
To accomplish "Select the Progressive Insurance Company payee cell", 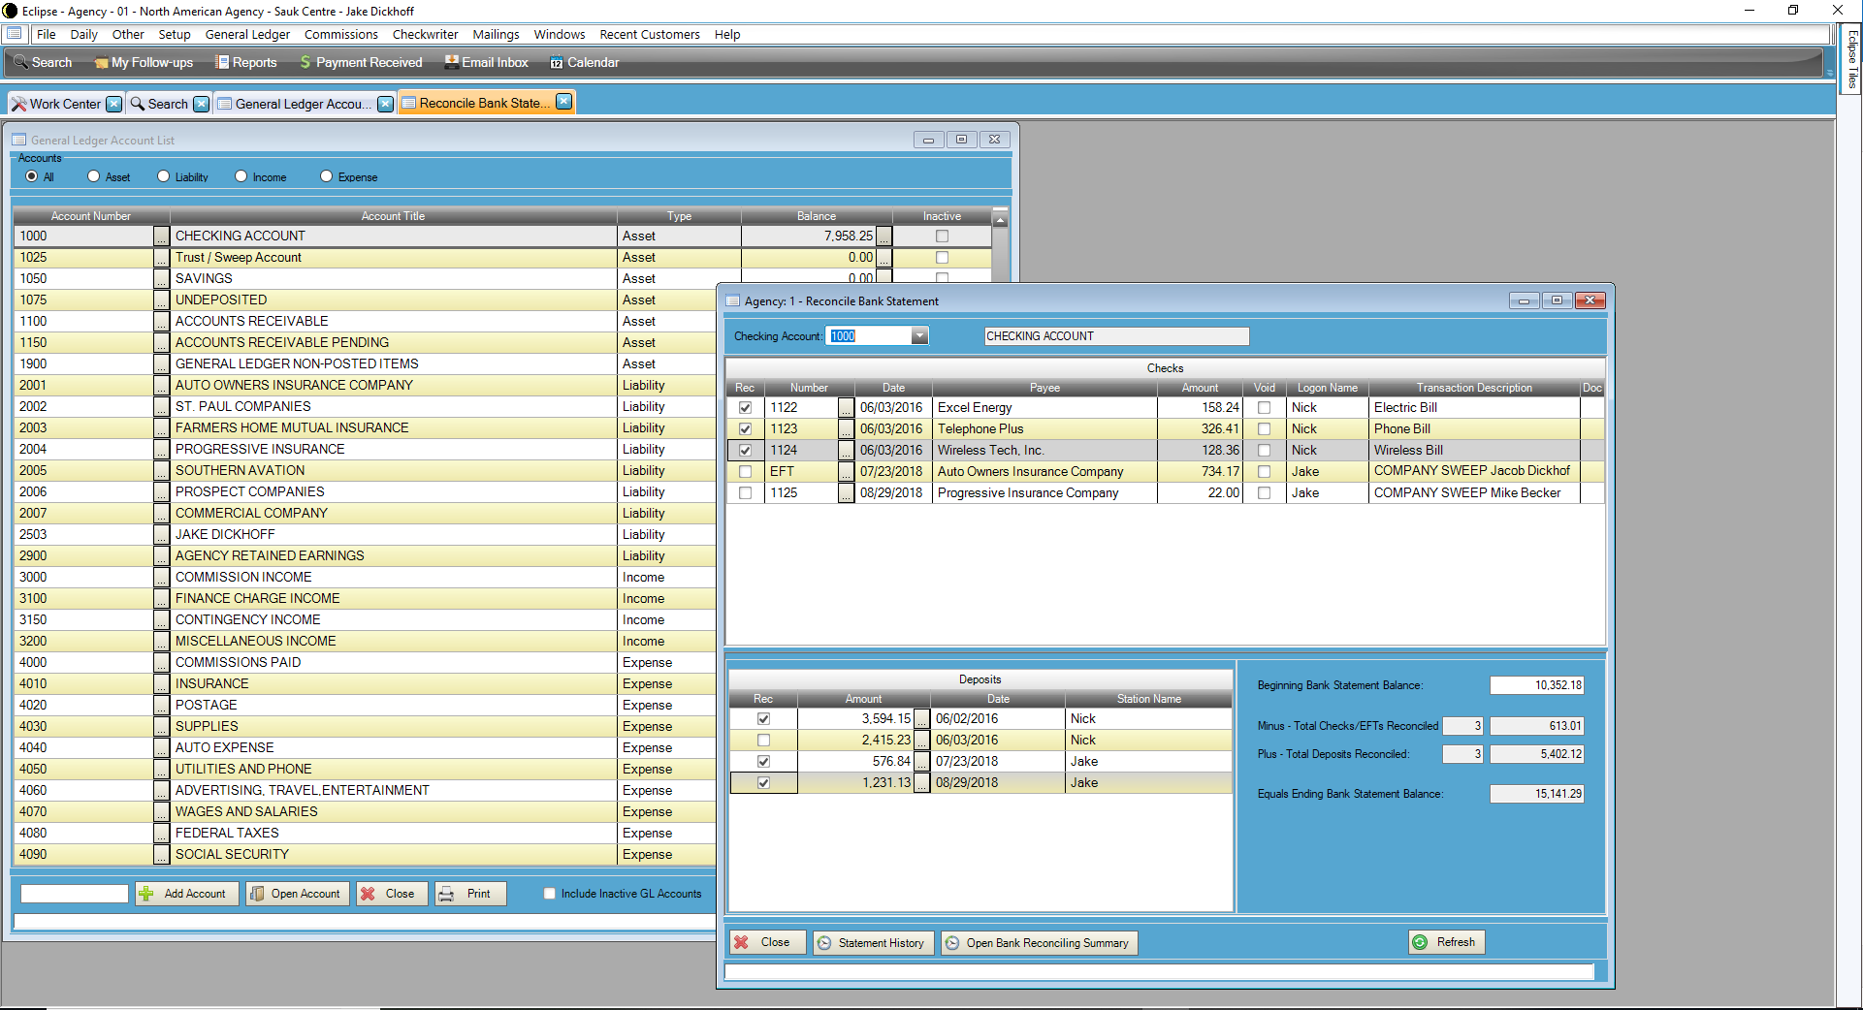I will point(1044,492).
